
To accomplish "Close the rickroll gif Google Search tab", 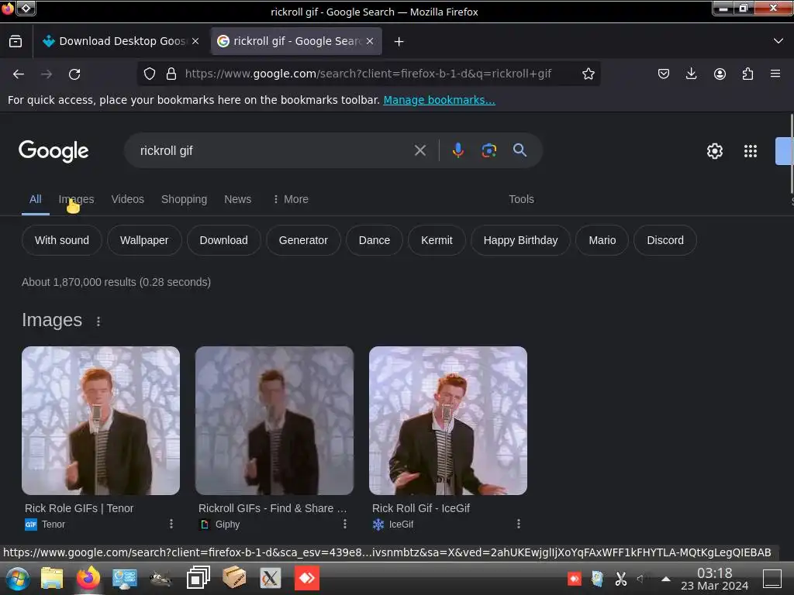I will 370,42.
